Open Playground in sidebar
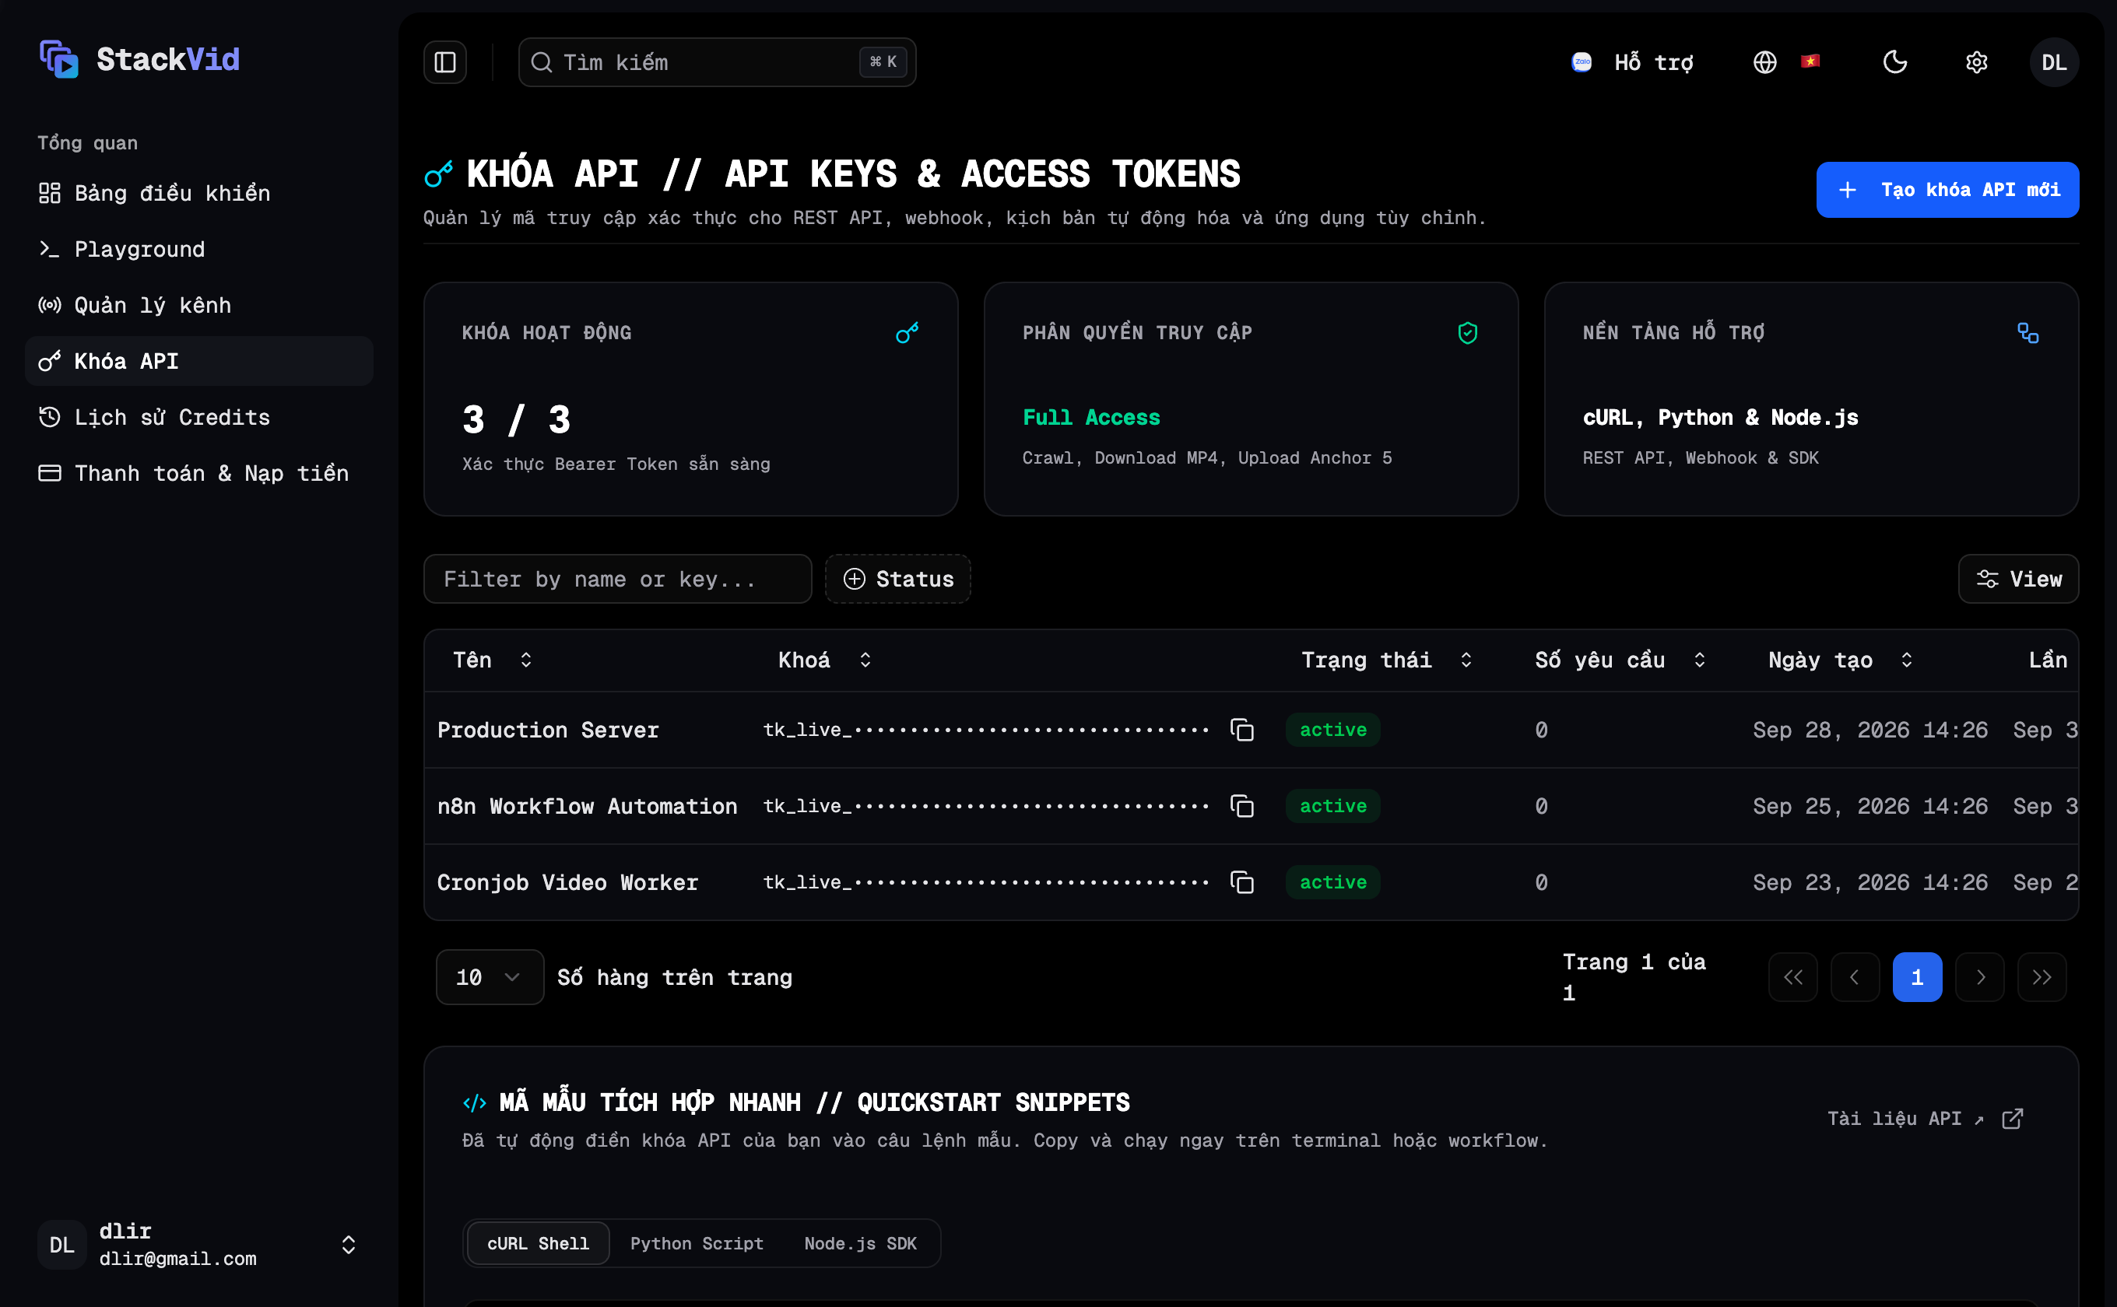Viewport: 2117px width, 1307px height. tap(199, 249)
